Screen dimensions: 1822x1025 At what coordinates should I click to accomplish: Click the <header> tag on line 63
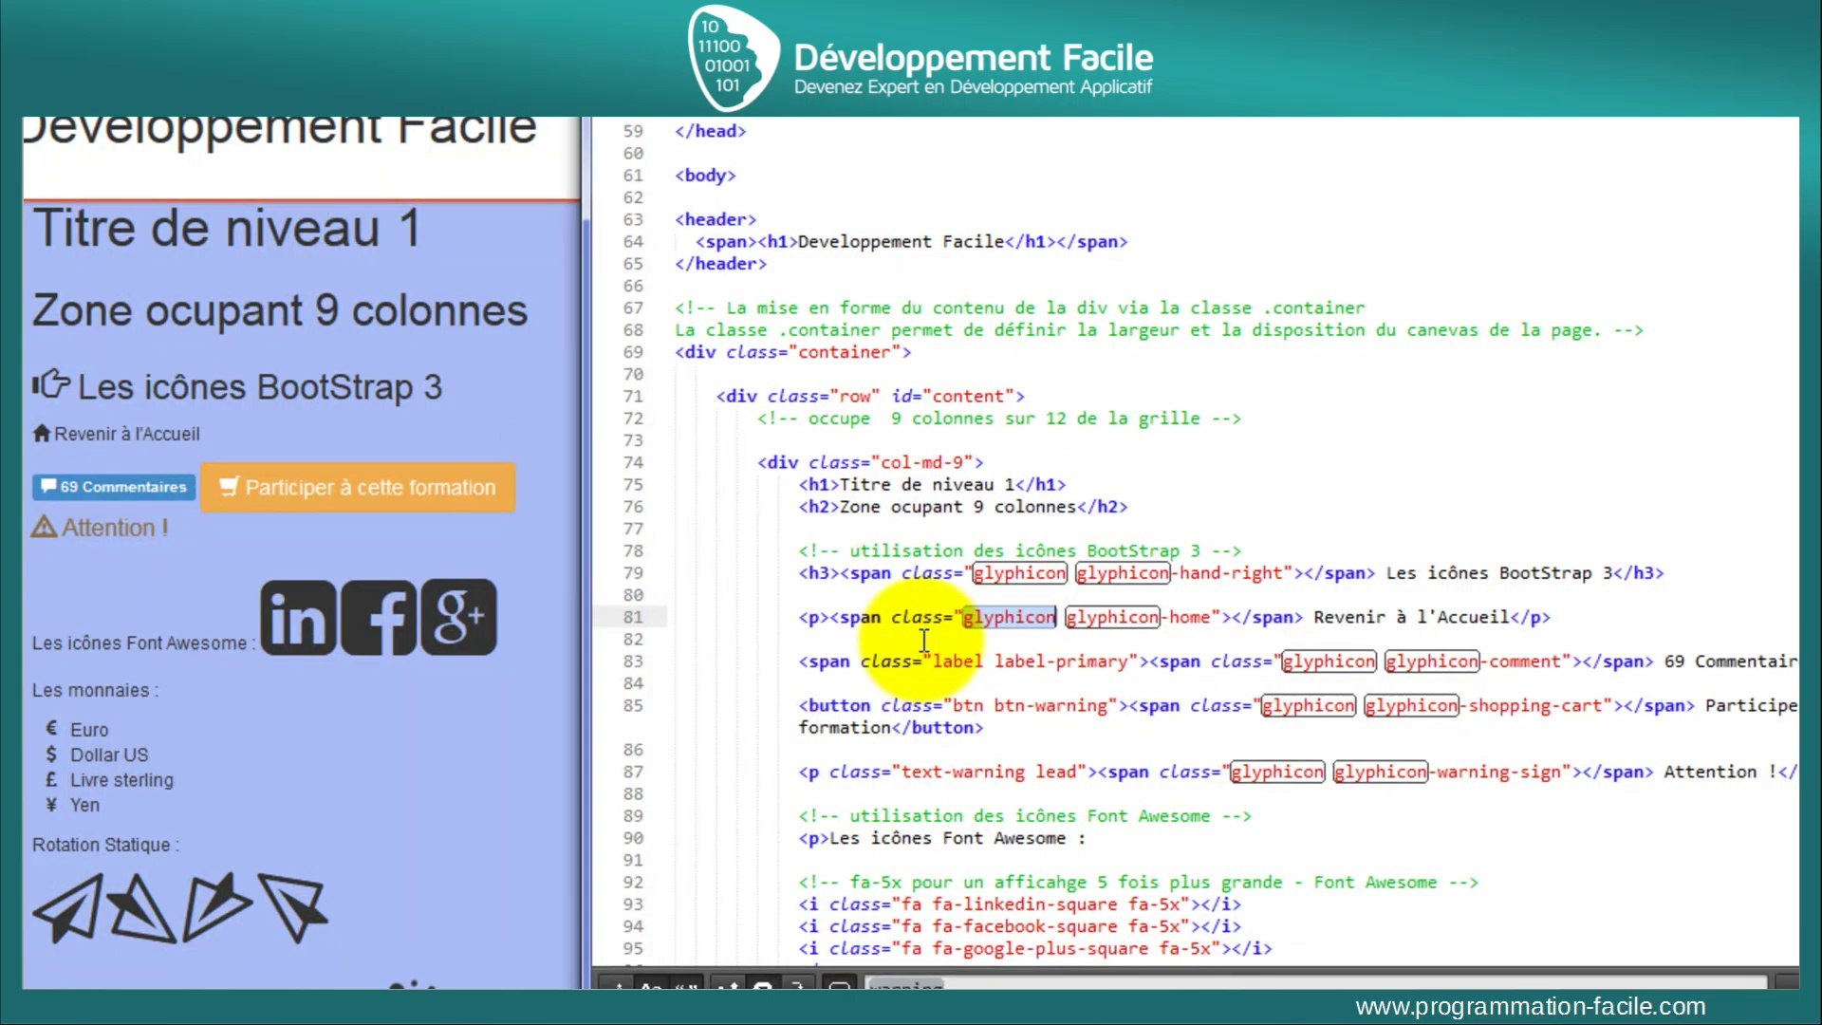point(716,219)
